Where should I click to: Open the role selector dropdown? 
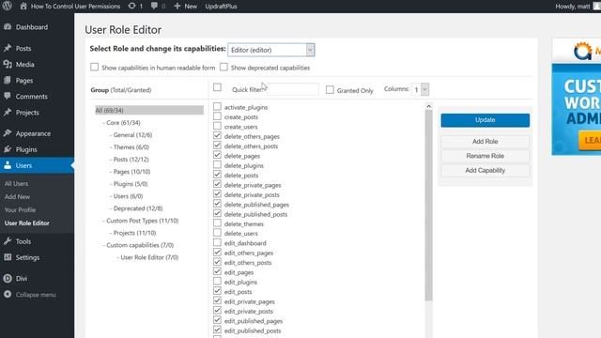271,50
